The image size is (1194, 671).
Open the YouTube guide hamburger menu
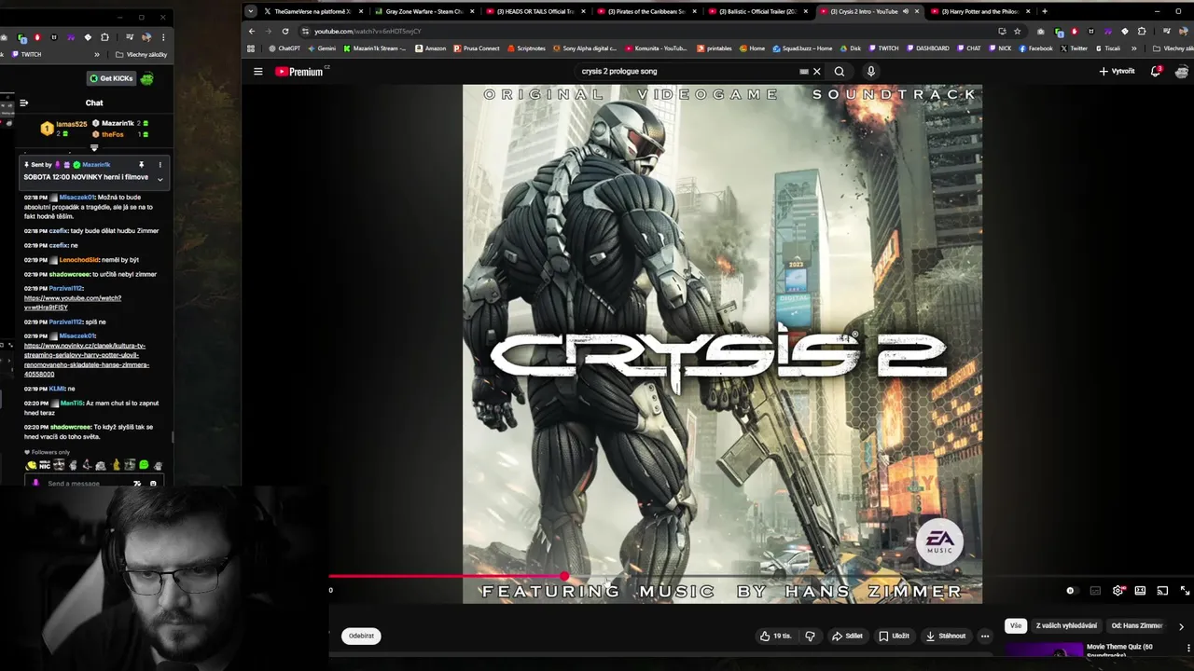258,71
